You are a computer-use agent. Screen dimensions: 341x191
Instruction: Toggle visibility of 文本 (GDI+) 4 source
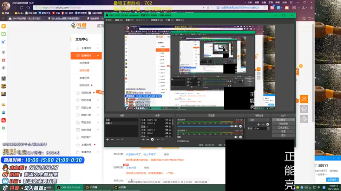(x=167, y=123)
